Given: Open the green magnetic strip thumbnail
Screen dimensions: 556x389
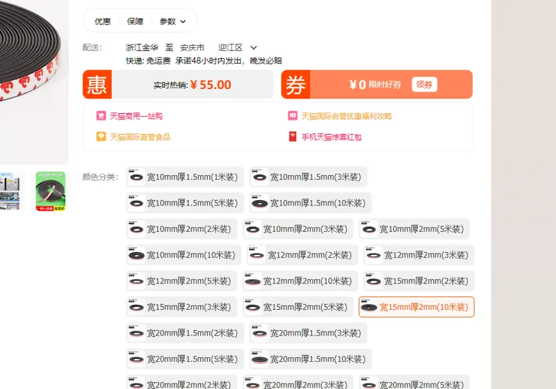Looking at the screenshot, I should pos(50,191).
